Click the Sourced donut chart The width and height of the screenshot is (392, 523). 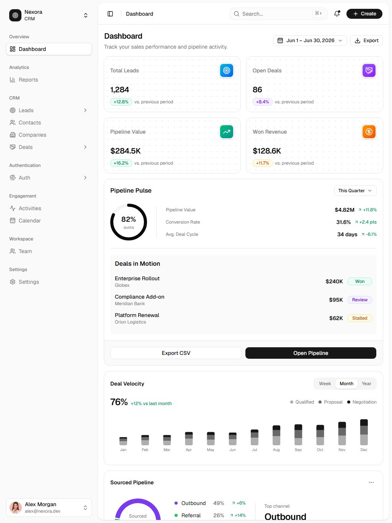click(138, 510)
